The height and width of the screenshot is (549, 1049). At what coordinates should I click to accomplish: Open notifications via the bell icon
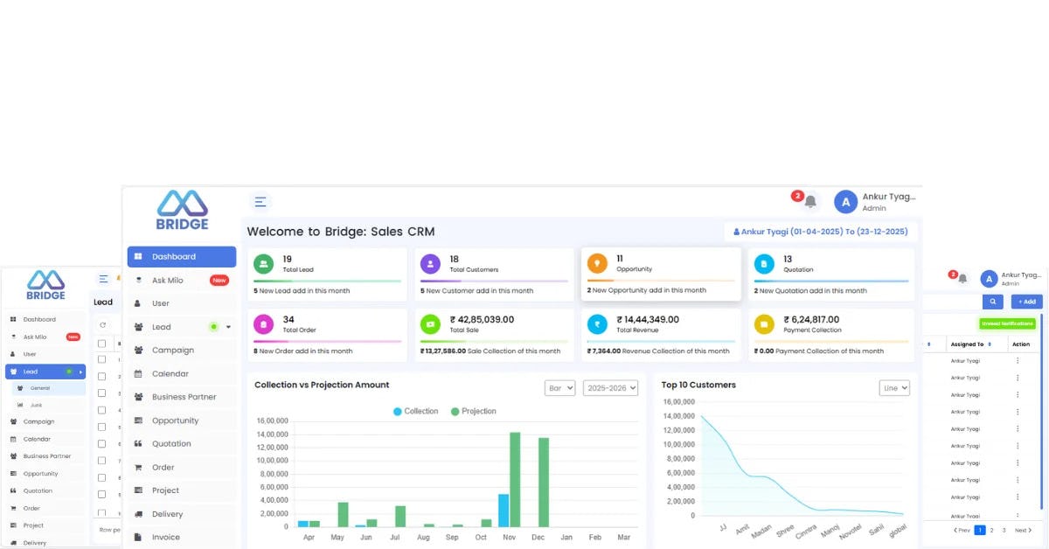pos(809,201)
